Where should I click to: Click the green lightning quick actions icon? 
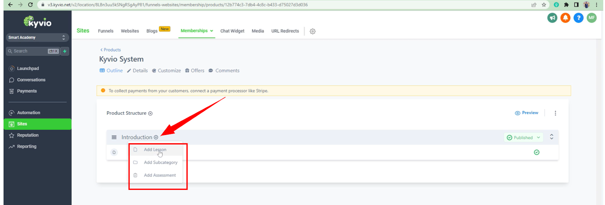pos(65,51)
